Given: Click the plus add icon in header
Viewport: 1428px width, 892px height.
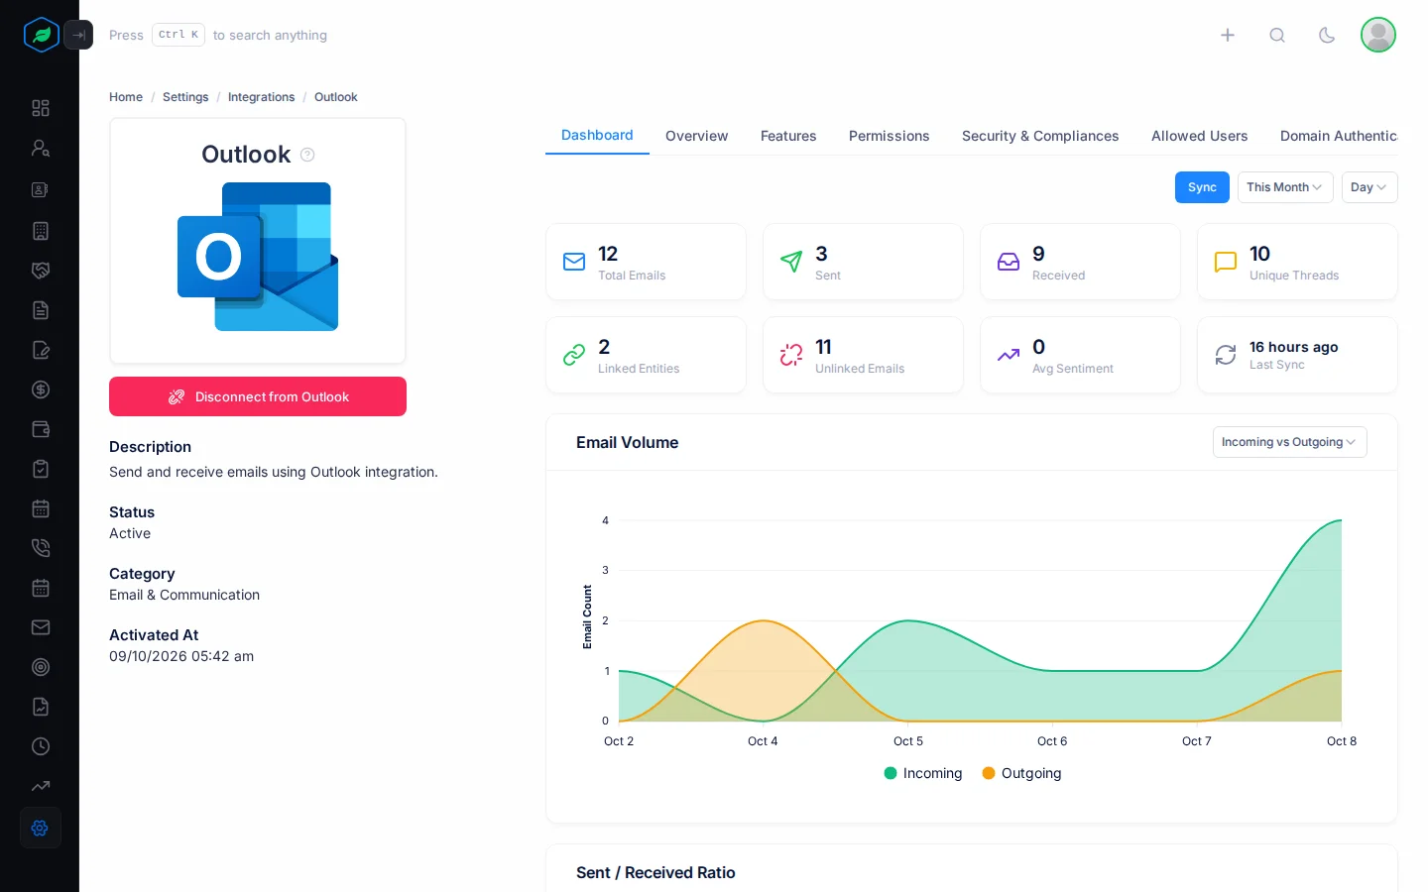Looking at the screenshot, I should click(x=1228, y=35).
